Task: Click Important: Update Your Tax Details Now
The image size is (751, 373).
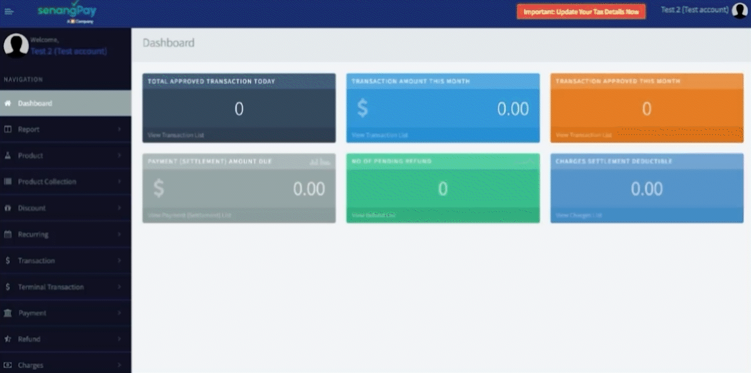Action: click(581, 12)
